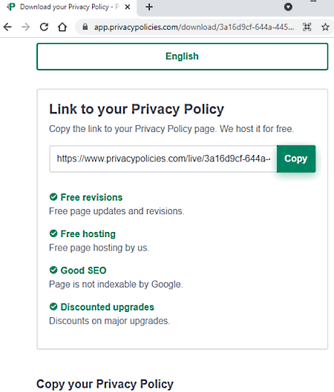Open the QR code icon in address bar
The width and height of the screenshot is (334, 392).
point(307,27)
